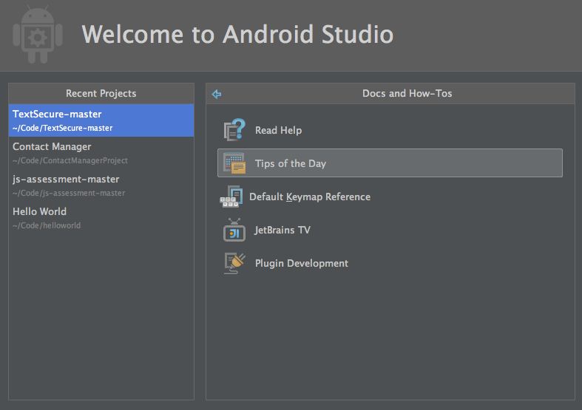This screenshot has width=582, height=410.
Task: Click the Android Studio robot logo
Action: click(x=36, y=34)
